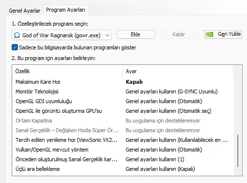This screenshot has width=247, height=183.
Task: Open the Otomatik seç setting value
Action: coord(169,111)
